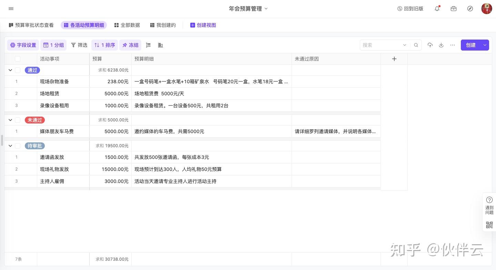Select the 现场礼物发放 cell
This screenshot has width=496, height=270.
click(63, 169)
